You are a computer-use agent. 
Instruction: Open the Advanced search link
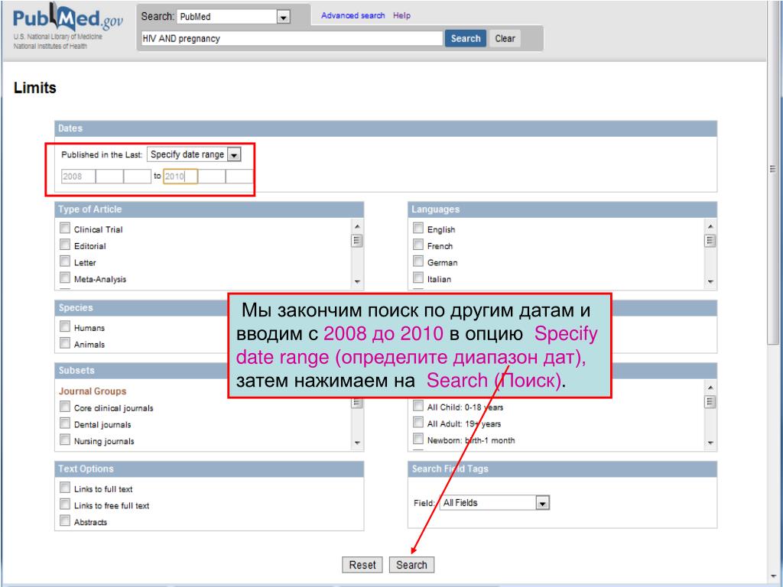click(x=353, y=15)
